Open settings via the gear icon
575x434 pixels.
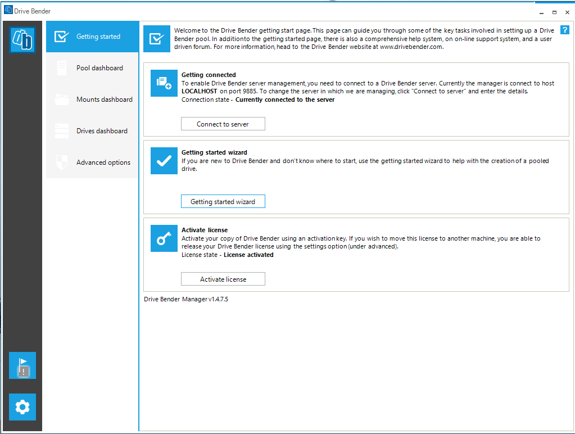[22, 407]
